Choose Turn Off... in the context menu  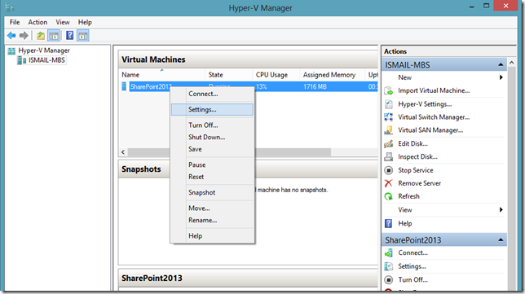(x=212, y=125)
